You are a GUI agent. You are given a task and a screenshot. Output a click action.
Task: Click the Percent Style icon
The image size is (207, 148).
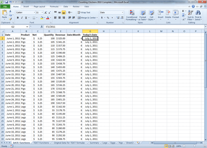[x=108, y=18]
